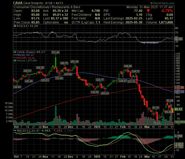Click the 85.50 price label
Image resolution: width=185 pixels, height=159 pixels.
pos(168,112)
